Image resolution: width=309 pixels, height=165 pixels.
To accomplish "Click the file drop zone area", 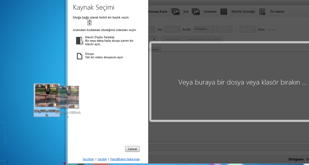I will click(229, 82).
